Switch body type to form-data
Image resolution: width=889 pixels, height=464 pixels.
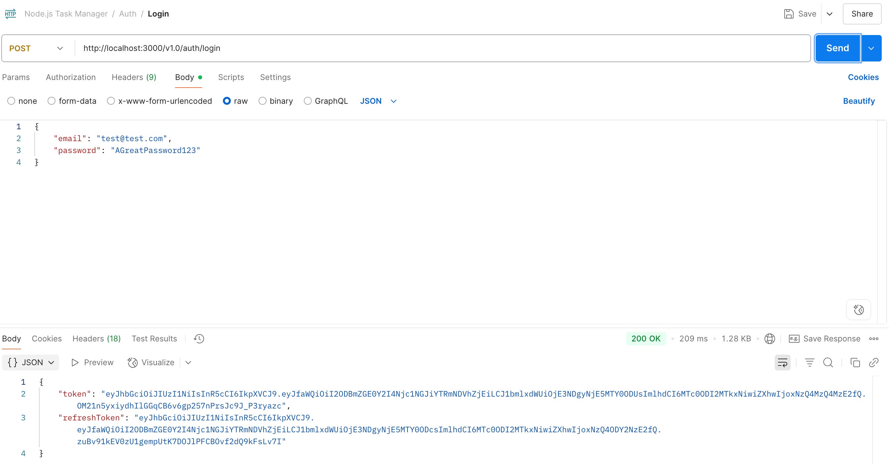52,101
